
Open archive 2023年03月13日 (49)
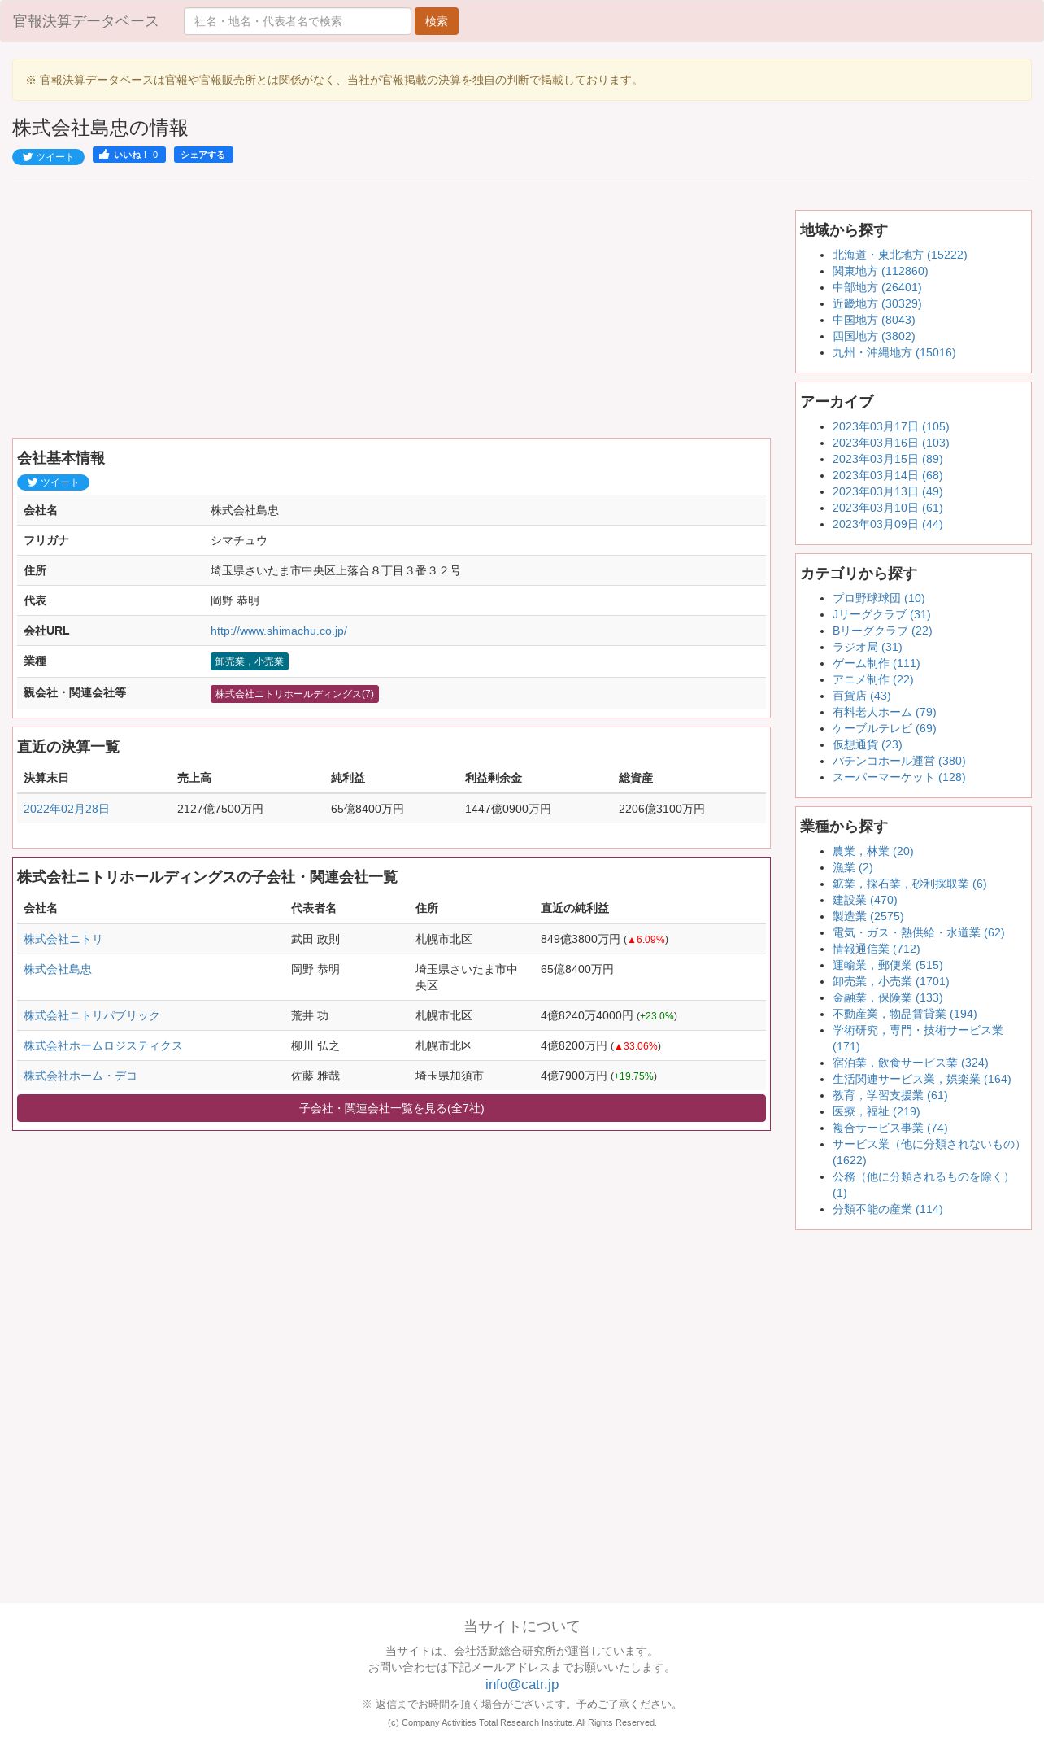[888, 491]
